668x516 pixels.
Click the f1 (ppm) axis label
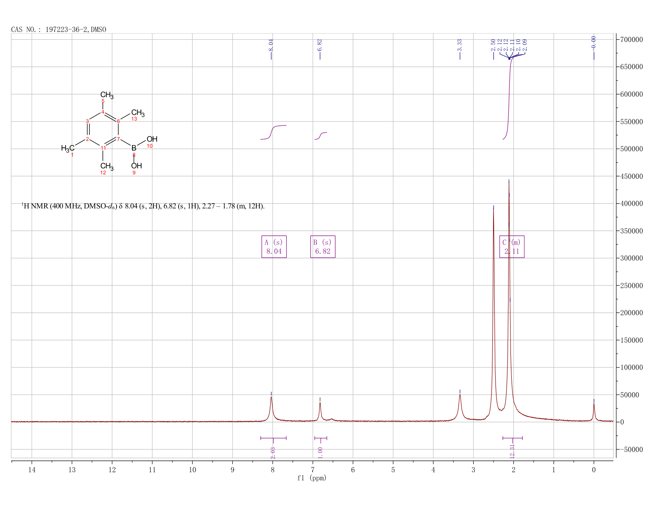coord(312,478)
